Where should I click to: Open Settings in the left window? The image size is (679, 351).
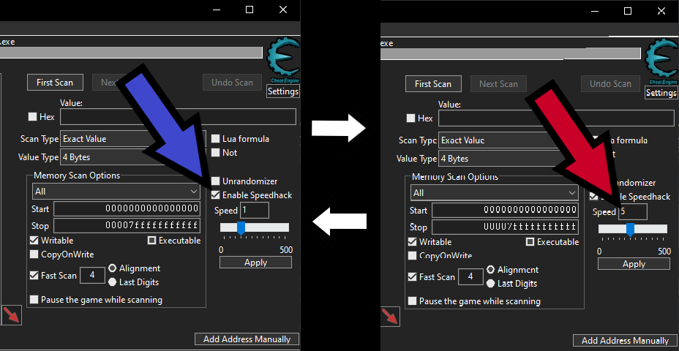(x=283, y=91)
